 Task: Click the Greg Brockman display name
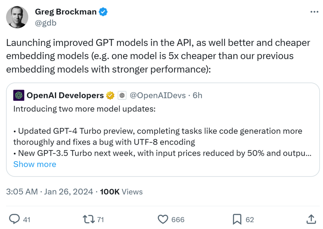click(x=66, y=12)
